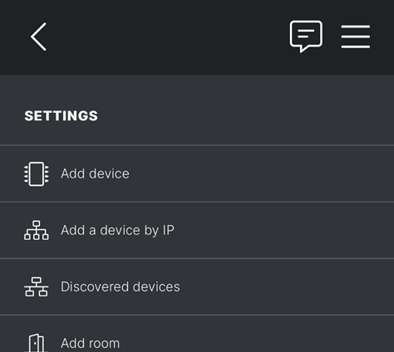Choose Add a device by IP label
394x352 pixels.
pyautogui.click(x=117, y=230)
